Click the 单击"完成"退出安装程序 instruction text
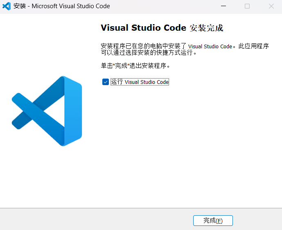 click(135, 65)
